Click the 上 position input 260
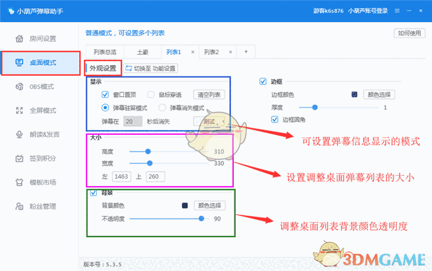432x271 pixels. (156, 176)
